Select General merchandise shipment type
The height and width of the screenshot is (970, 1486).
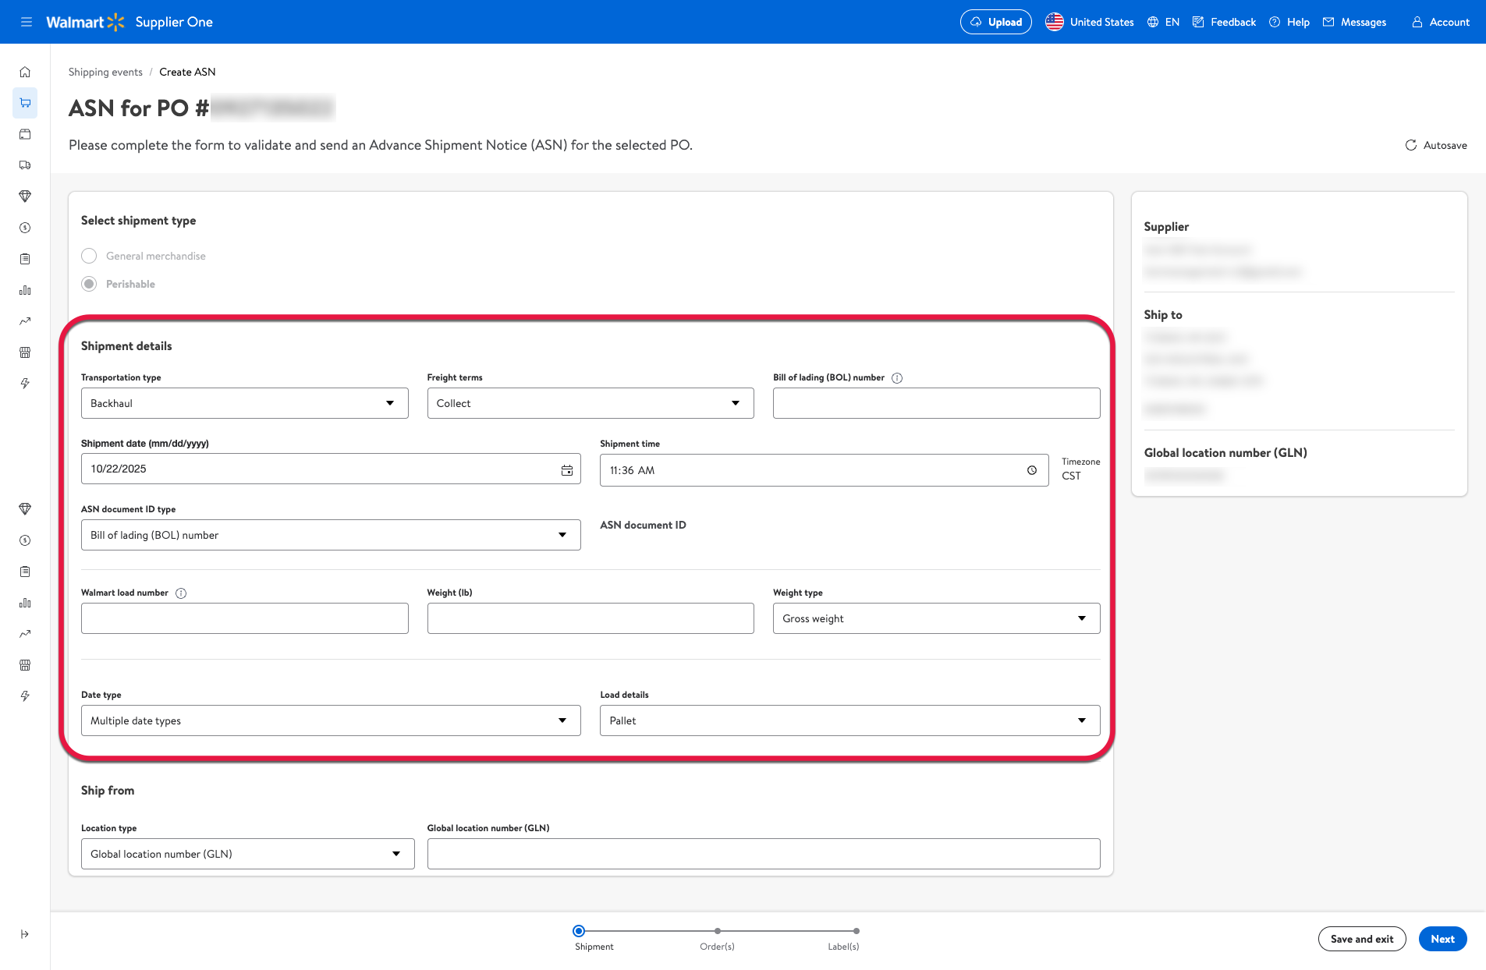(x=89, y=256)
